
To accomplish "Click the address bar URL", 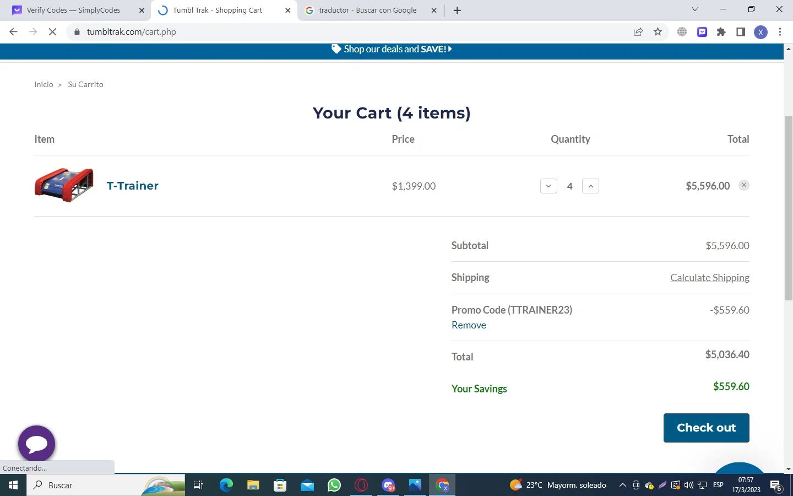I will point(132,32).
